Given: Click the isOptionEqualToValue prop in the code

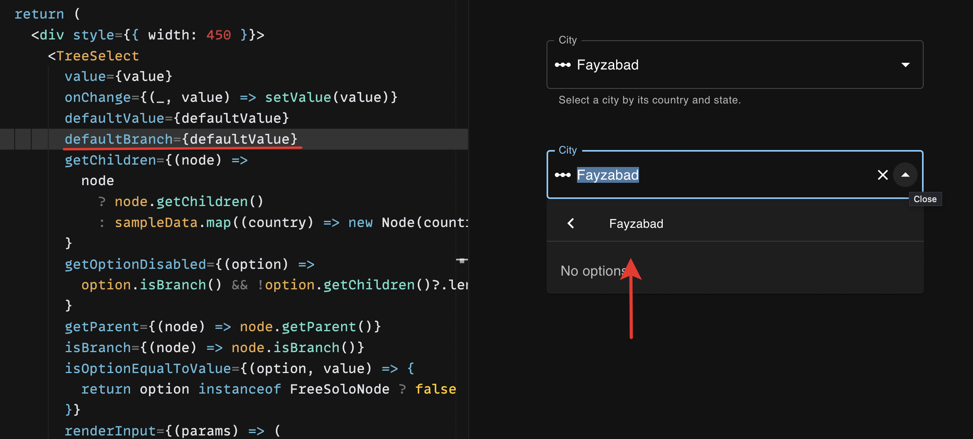Looking at the screenshot, I should point(148,368).
